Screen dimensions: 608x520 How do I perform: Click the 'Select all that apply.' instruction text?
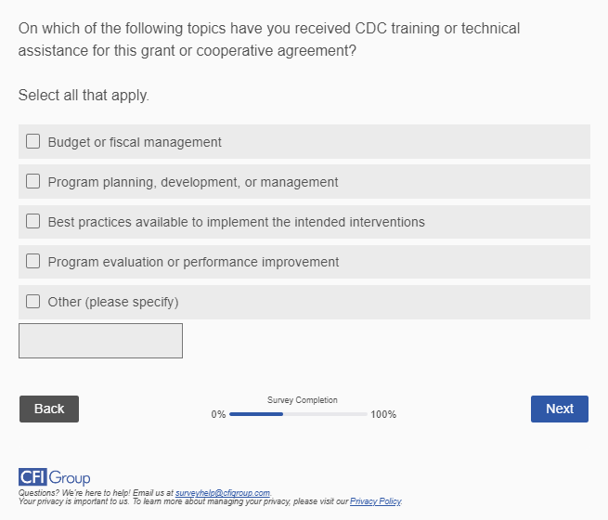coord(84,95)
